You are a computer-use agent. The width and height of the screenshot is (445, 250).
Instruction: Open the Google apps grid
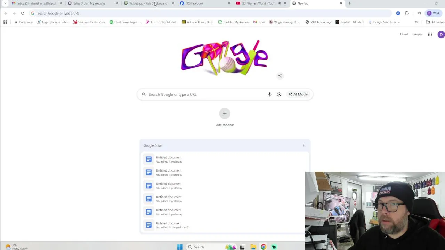[x=430, y=34]
